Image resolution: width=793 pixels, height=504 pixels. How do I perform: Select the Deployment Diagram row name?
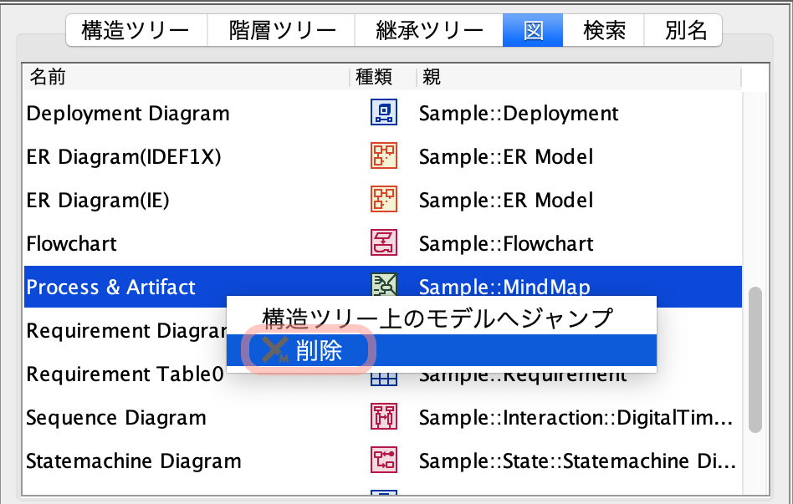click(128, 113)
